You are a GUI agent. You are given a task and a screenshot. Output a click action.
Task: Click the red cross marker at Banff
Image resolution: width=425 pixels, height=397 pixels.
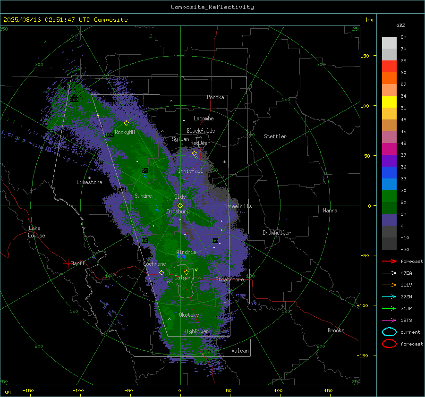68,263
